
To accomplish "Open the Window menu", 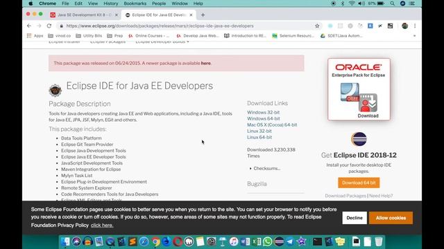I will 180,3.
